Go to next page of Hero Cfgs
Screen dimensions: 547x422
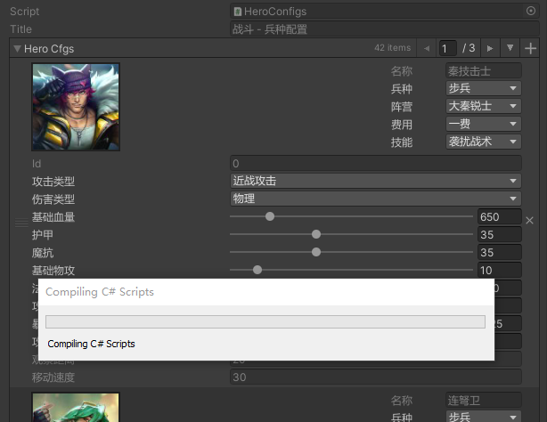pos(490,48)
